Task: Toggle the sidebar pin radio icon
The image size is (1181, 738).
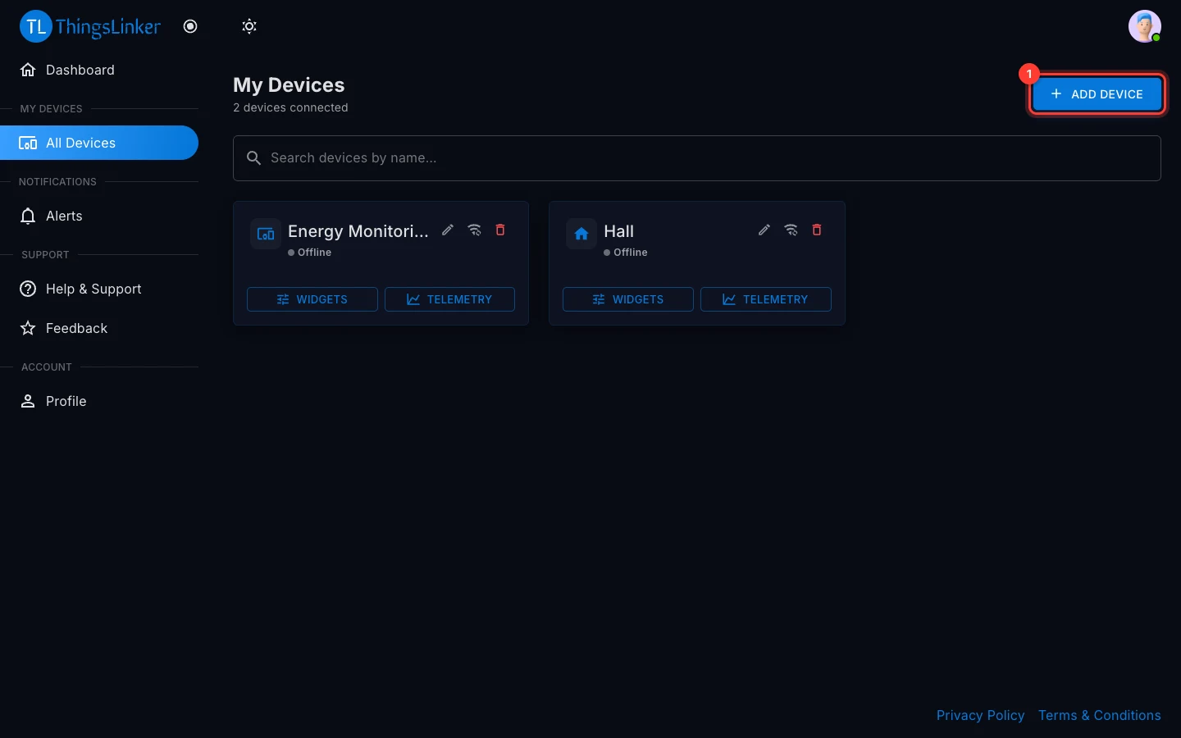Action: (x=190, y=26)
